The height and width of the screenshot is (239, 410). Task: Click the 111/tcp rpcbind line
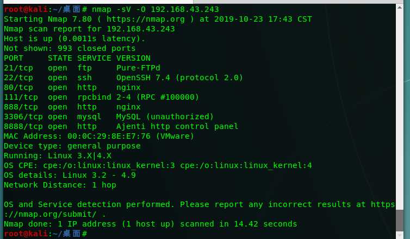(x=101, y=97)
